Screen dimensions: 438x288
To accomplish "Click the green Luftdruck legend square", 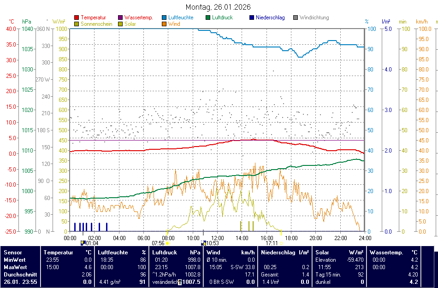I will (208, 18).
